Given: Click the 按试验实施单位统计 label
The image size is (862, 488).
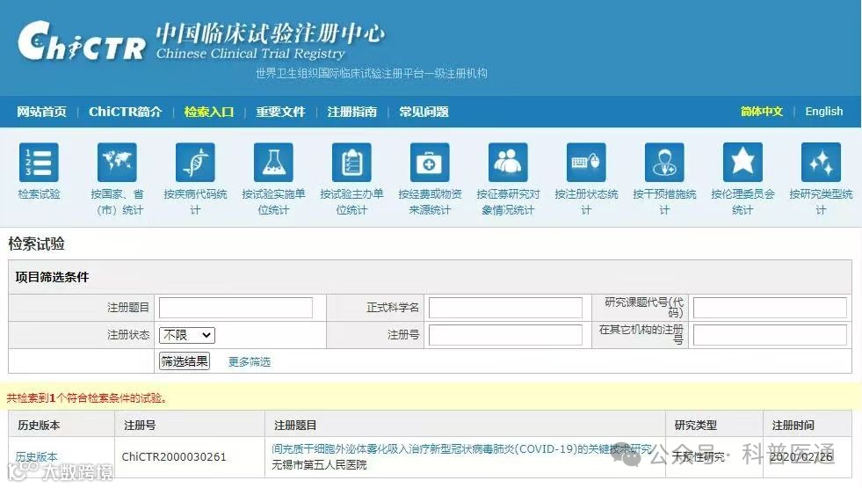Looking at the screenshot, I should [x=273, y=202].
